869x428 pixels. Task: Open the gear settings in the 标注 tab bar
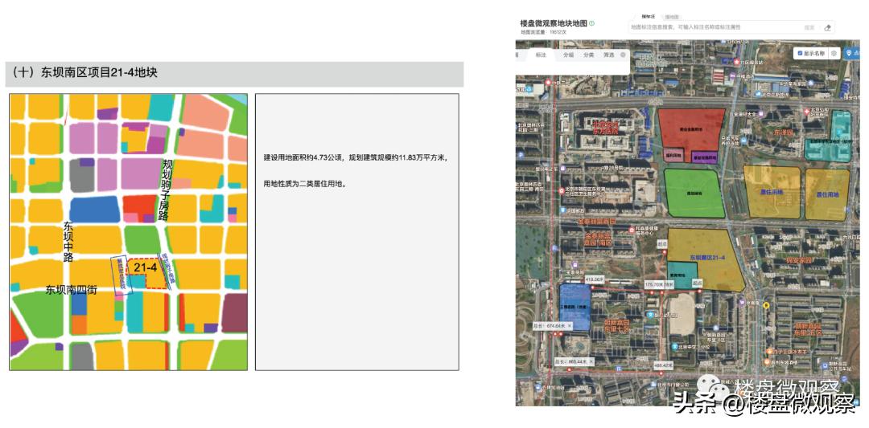[x=623, y=55]
